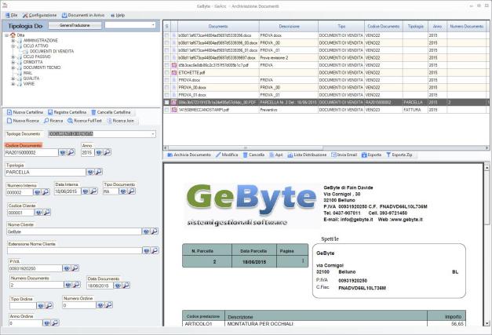Click the Cancella Cartellina trash icon

click(93, 112)
